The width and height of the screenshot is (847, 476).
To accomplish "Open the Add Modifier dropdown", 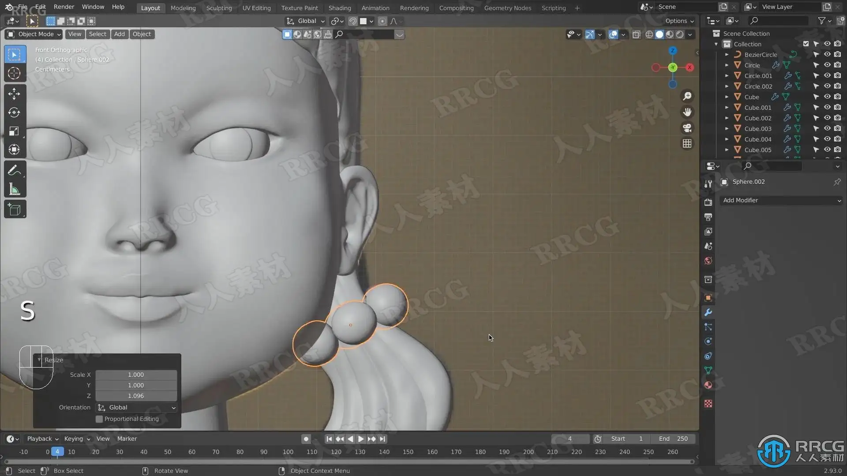I will tap(781, 200).
